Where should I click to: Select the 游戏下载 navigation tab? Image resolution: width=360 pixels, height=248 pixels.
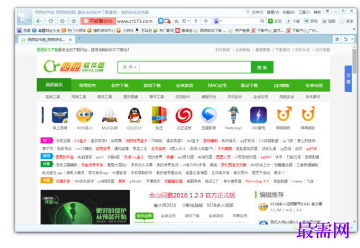[152, 85]
